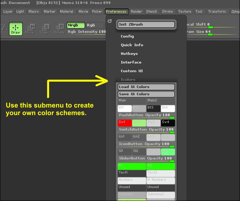The width and height of the screenshot is (240, 201).
Task: Pick the H Numbers color swatch
Action: [x=161, y=181]
